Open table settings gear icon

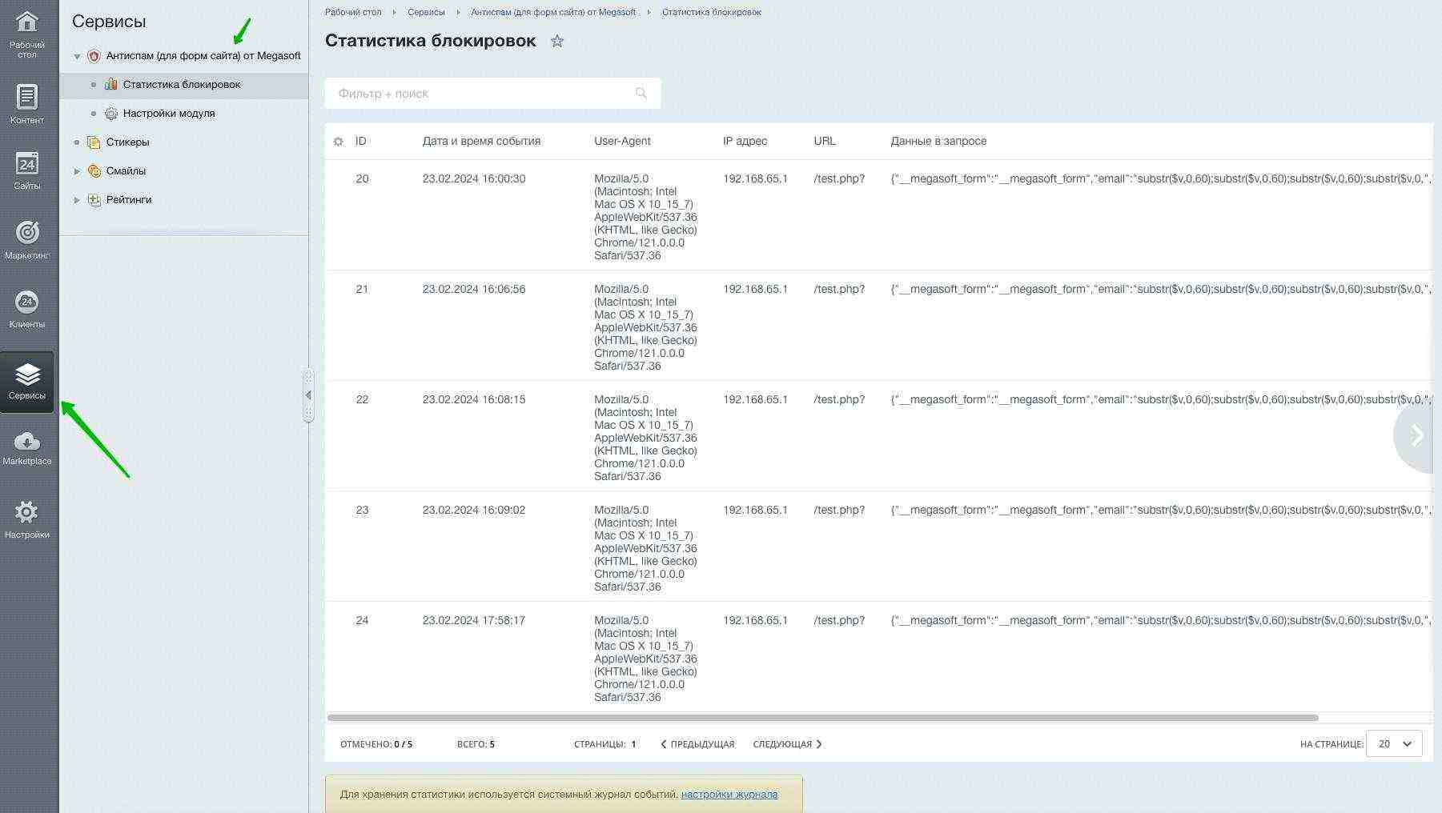point(338,142)
